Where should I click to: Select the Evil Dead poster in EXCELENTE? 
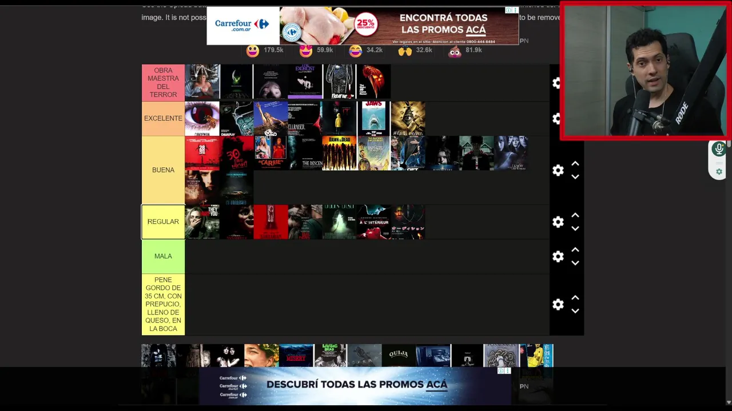click(x=270, y=119)
